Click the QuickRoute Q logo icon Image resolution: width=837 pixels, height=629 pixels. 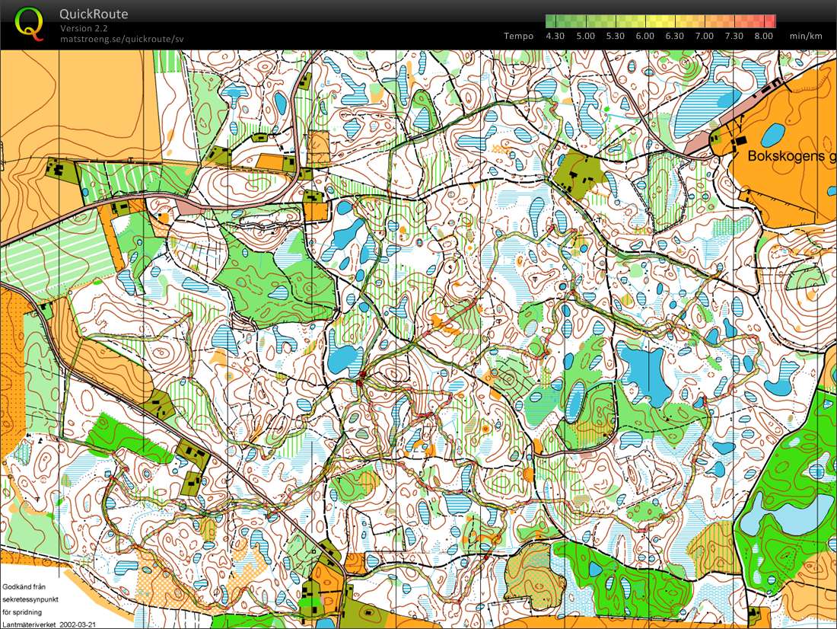(x=29, y=24)
